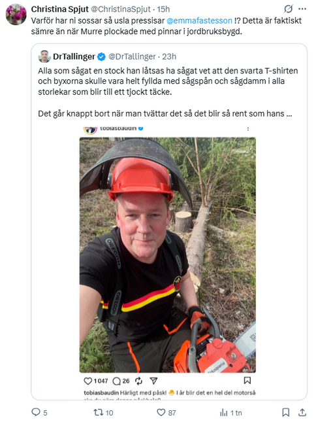
Task: Share the tweet via upload arrow icon
Action: point(302,412)
